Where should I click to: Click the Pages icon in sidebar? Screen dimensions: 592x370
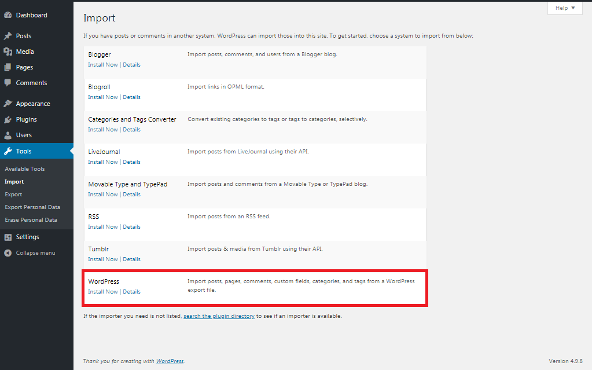[8, 67]
